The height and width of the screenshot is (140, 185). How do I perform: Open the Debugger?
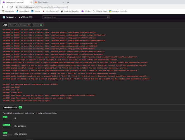point(25,25)
